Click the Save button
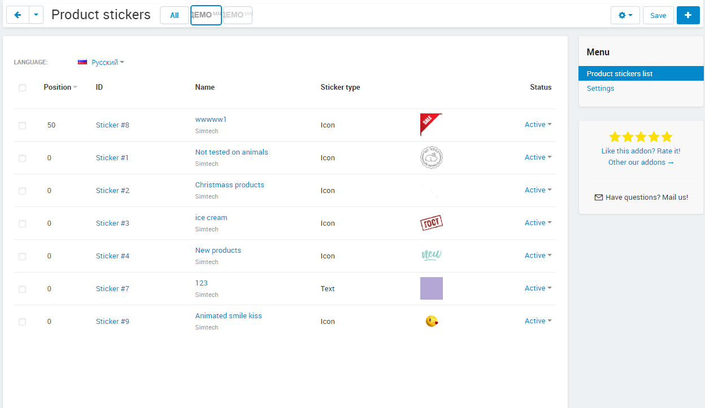Image resolution: width=705 pixels, height=408 pixels. click(658, 15)
